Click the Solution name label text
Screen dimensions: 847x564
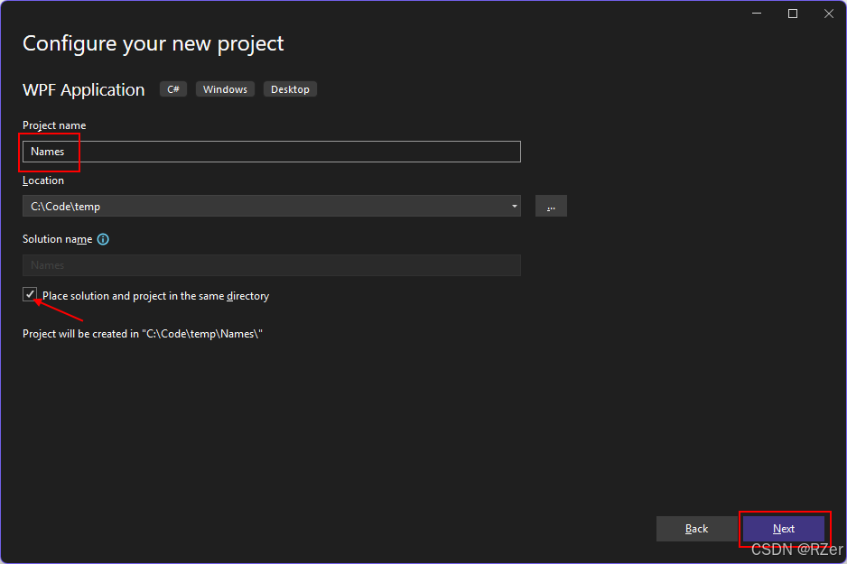[x=57, y=239]
